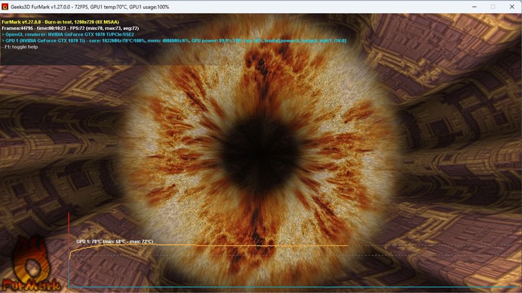This screenshot has width=522, height=293.
Task: Click the FurMark app icon in title bar
Action: [5, 7]
